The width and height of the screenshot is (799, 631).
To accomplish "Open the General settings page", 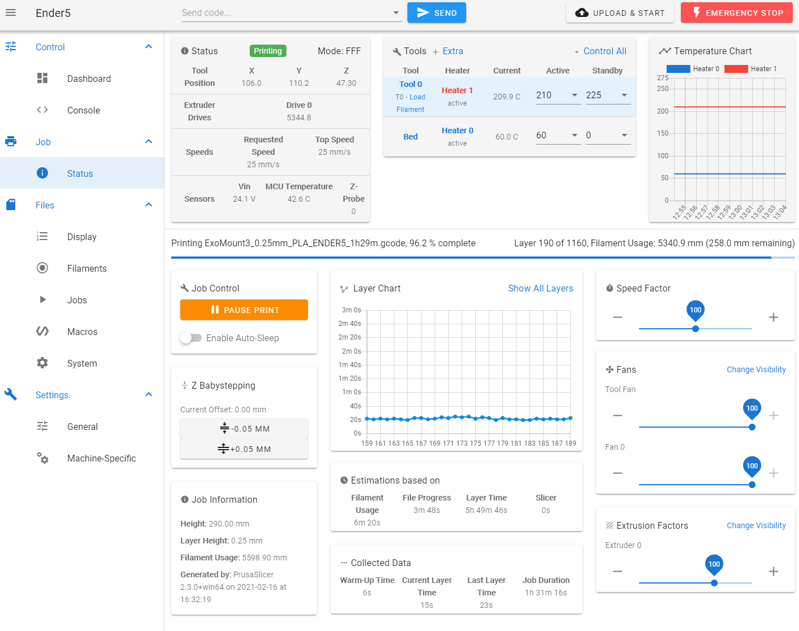I will click(x=82, y=427).
